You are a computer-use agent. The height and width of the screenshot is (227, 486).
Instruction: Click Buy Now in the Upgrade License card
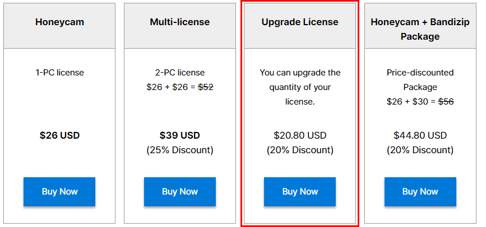coord(300,192)
